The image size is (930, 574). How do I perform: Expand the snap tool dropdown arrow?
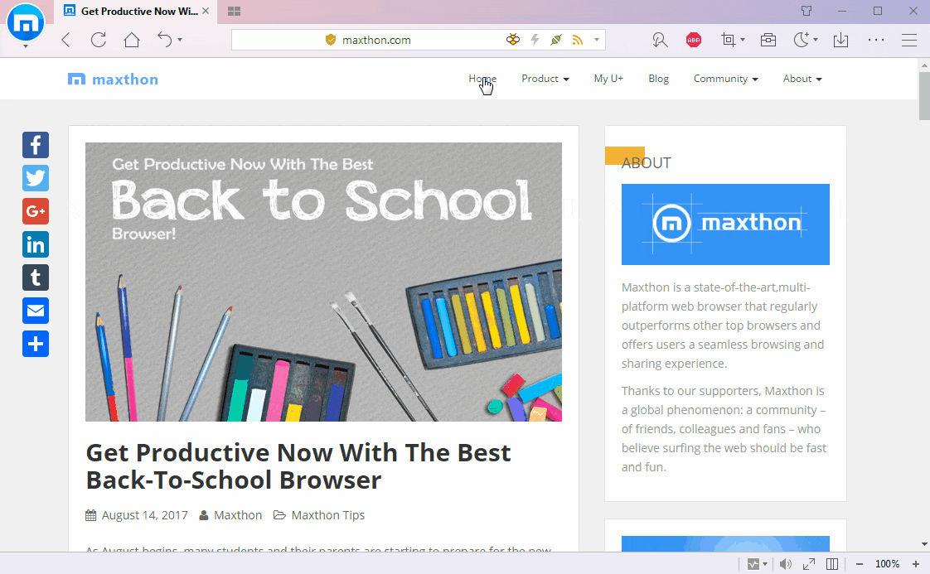pos(743,40)
